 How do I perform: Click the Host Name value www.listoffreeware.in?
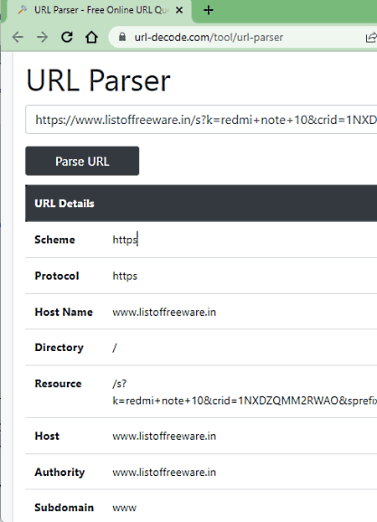[164, 312]
